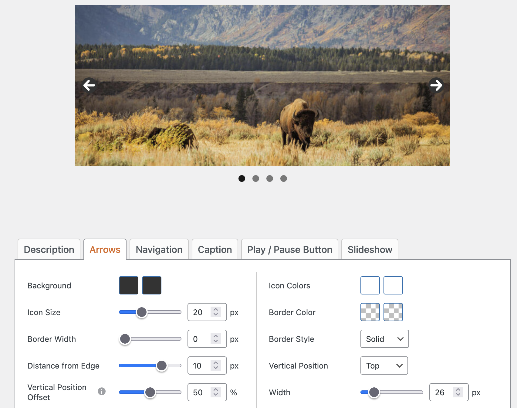Click the first Border Color transparent swatch
The height and width of the screenshot is (408, 517).
pyautogui.click(x=370, y=312)
